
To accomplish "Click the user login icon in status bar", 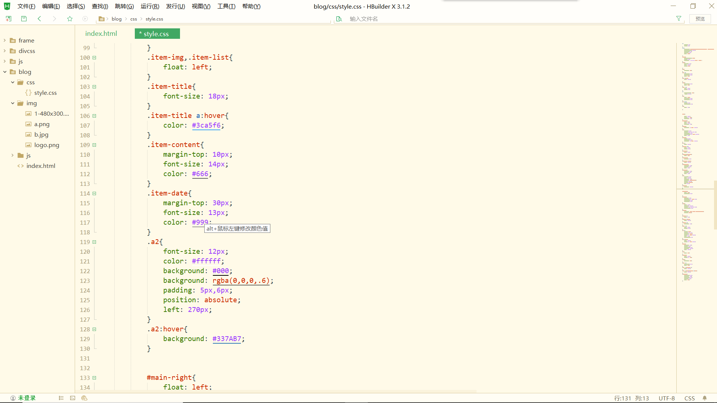I will pos(13,398).
